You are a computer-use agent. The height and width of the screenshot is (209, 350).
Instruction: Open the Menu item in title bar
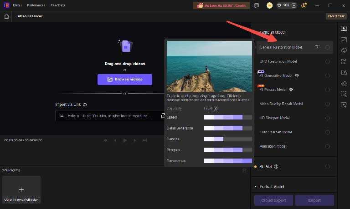coord(17,5)
